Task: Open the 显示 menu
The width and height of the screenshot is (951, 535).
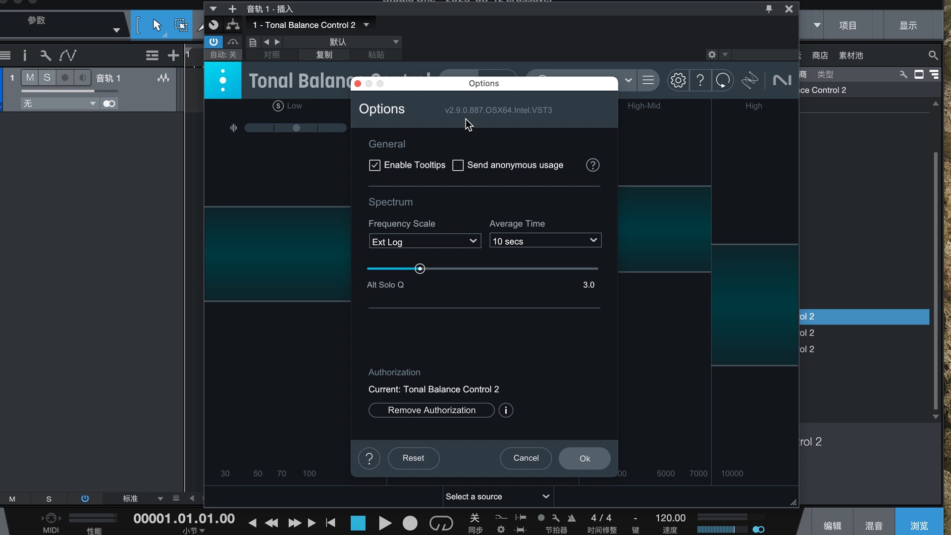Action: pos(908,25)
